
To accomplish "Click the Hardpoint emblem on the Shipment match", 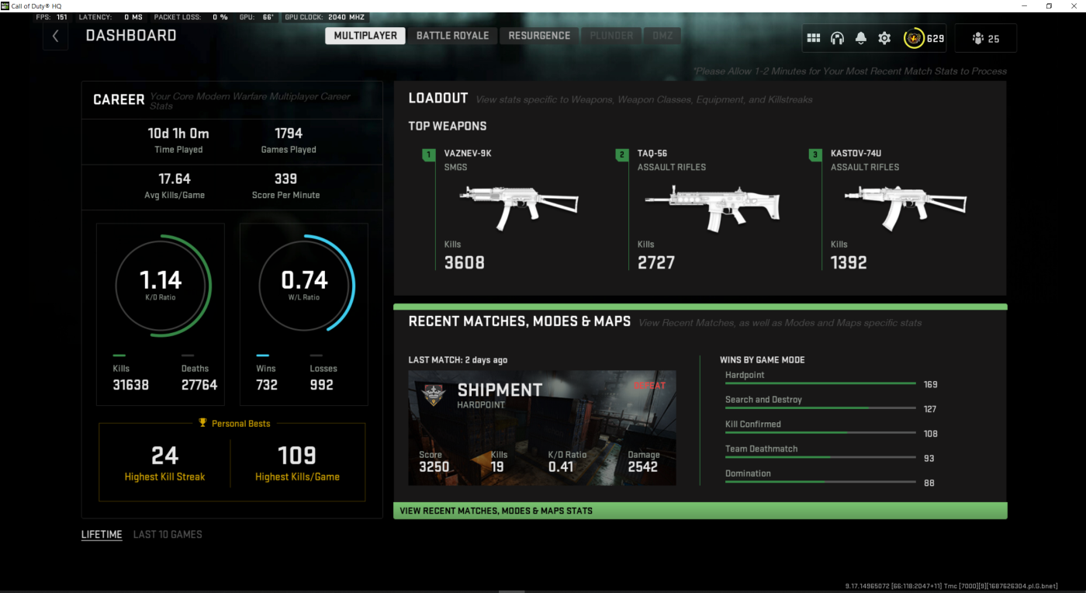I will coord(432,394).
